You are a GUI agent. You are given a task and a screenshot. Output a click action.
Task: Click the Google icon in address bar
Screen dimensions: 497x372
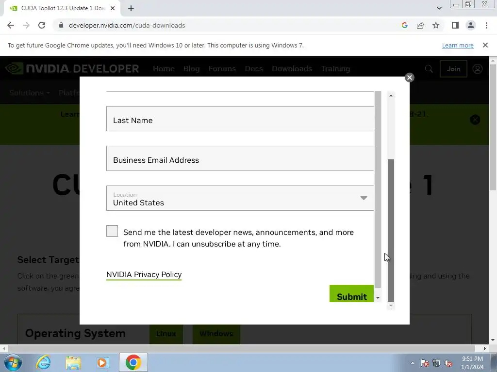pyautogui.click(x=404, y=25)
